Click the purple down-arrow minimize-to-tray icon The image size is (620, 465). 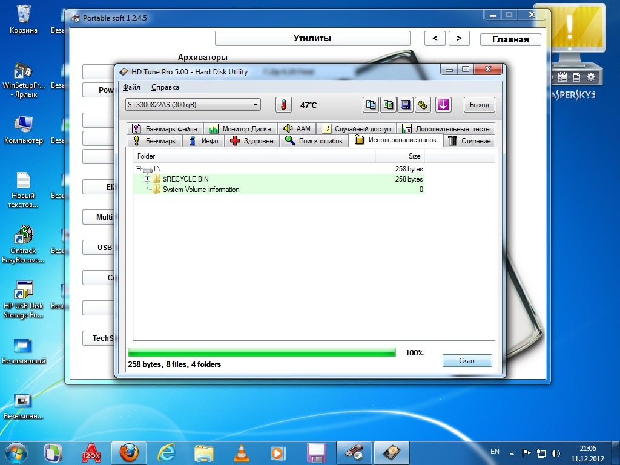coord(443,105)
